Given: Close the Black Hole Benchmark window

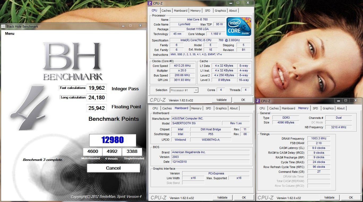Looking at the screenshot, I should 140,26.
